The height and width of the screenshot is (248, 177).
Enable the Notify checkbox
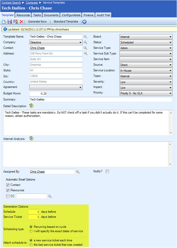coord(107,171)
